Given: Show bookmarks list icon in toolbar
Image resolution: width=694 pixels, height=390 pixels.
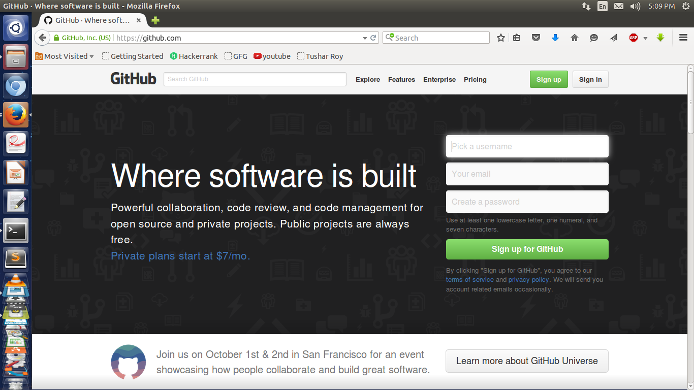Looking at the screenshot, I should (517, 38).
